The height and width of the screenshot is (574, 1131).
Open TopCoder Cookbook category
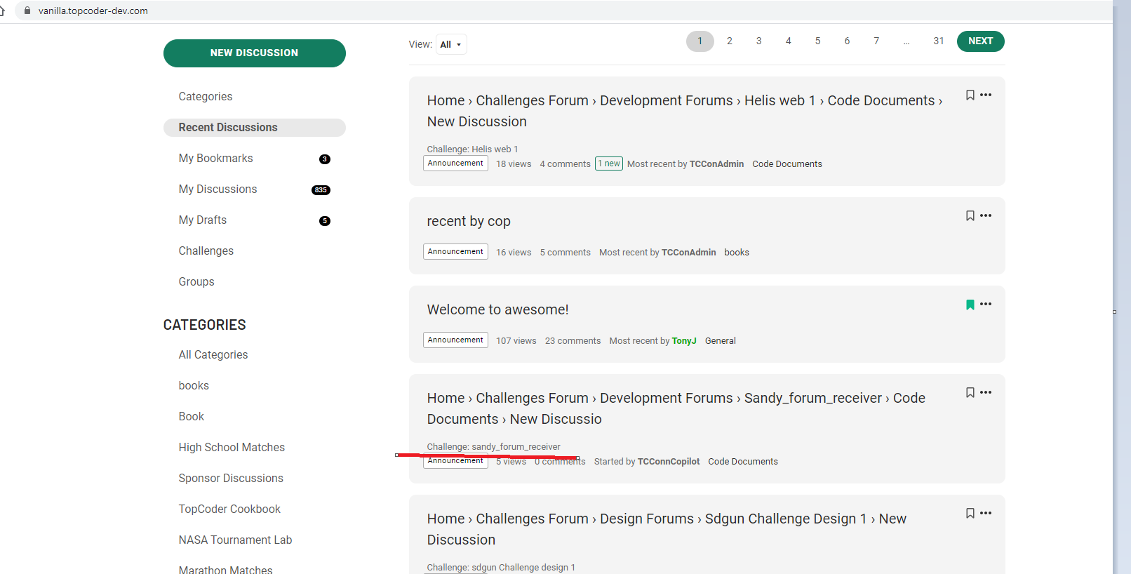coord(229,509)
